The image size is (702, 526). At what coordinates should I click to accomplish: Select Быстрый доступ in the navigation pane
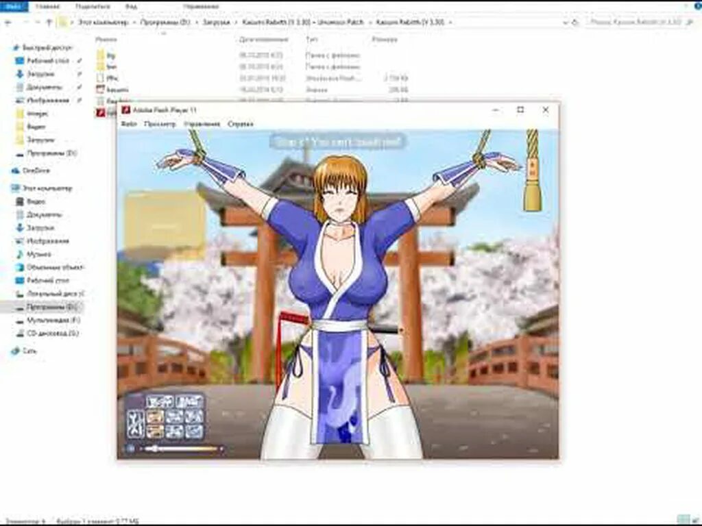point(47,47)
